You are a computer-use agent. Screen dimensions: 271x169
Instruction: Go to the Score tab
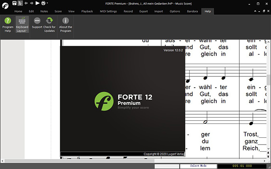pos(58,11)
